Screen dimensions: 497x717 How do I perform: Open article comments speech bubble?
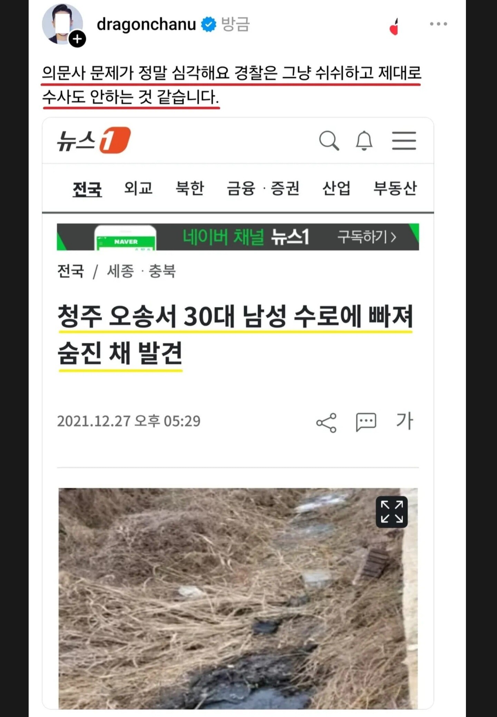[366, 422]
